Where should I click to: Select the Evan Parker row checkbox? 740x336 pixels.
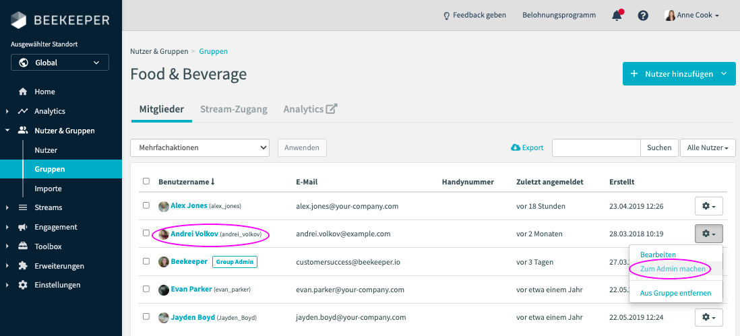click(146, 289)
